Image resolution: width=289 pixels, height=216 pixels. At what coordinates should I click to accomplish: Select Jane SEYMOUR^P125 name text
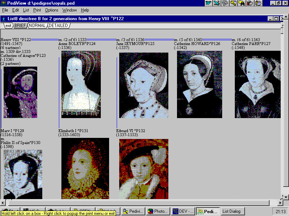[135, 44]
